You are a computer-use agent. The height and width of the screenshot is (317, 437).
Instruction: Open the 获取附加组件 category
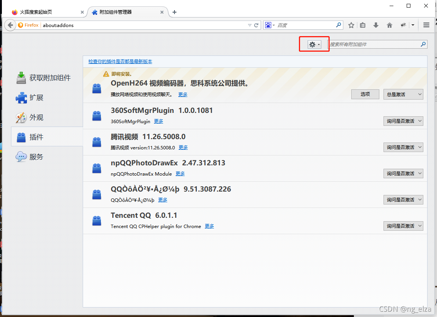pyautogui.click(x=47, y=78)
